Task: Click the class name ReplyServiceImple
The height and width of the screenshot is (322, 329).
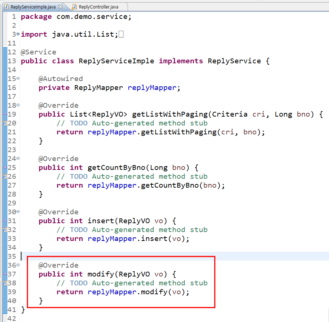Action: coord(116,61)
